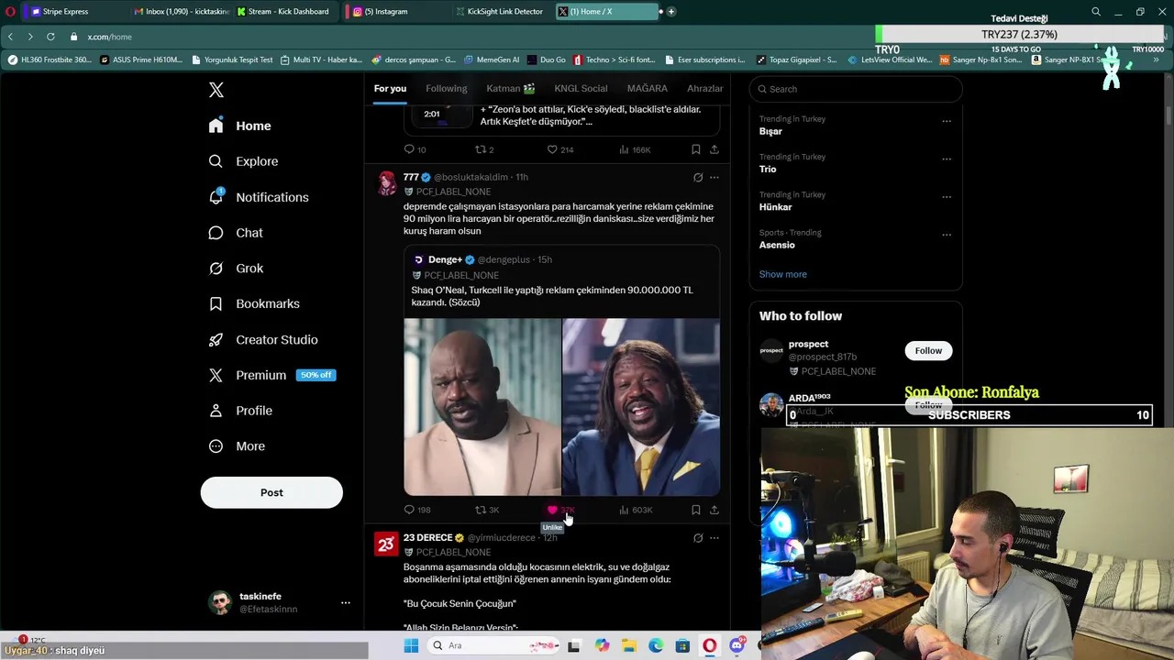Switch to the Following tab
The height and width of the screenshot is (660, 1174).
point(446,88)
